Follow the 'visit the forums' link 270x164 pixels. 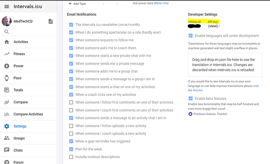click(223, 88)
